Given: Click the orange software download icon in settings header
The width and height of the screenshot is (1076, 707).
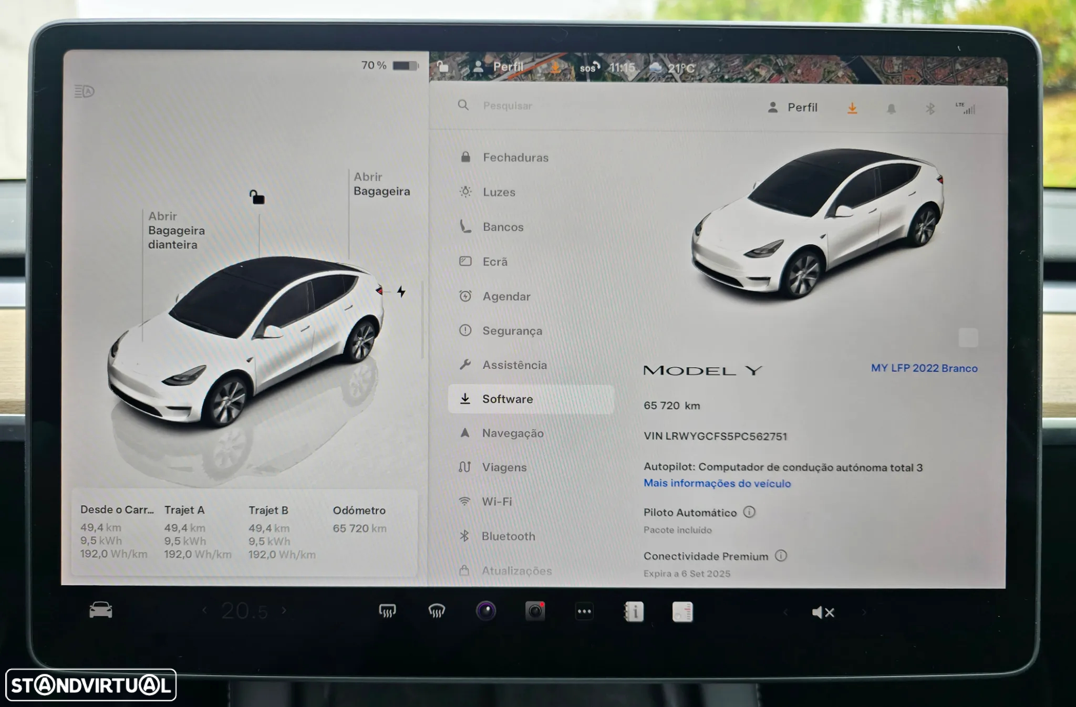Looking at the screenshot, I should [852, 108].
